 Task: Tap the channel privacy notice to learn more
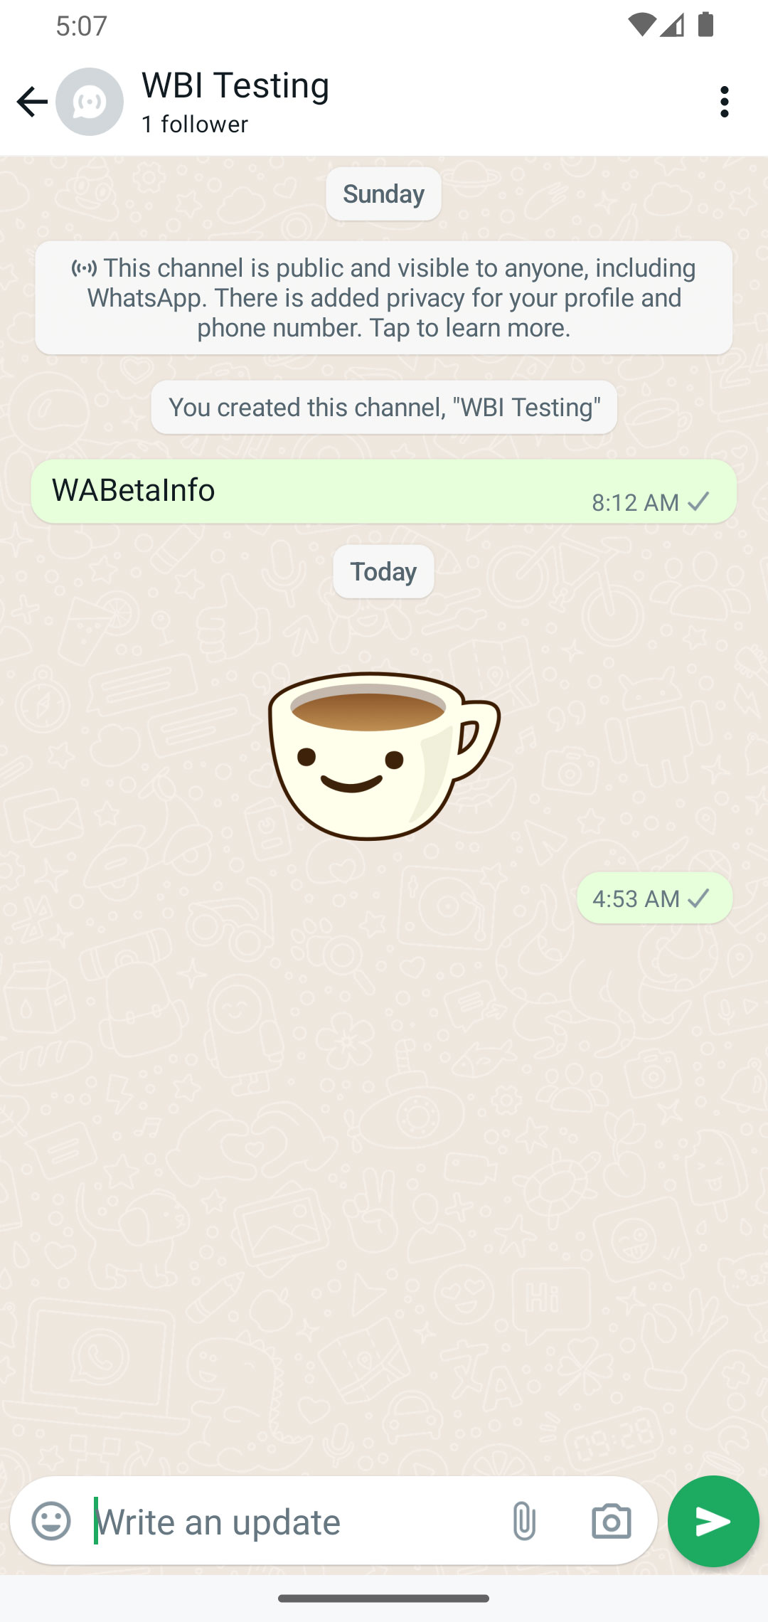384,297
